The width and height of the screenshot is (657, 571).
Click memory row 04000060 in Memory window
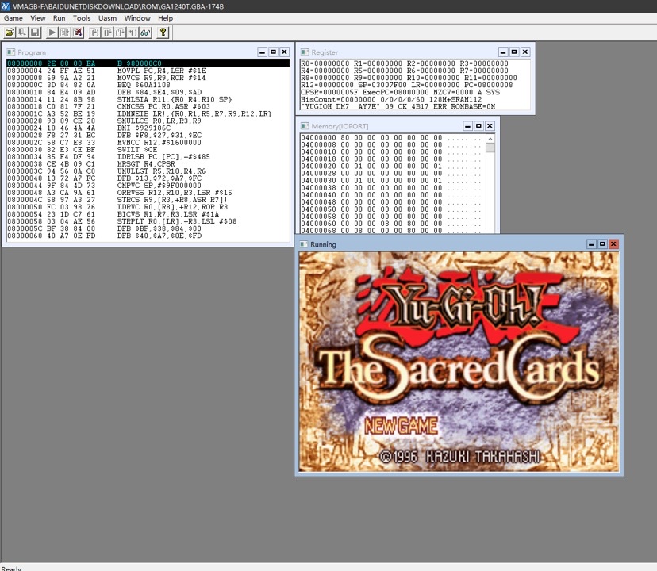click(391, 224)
